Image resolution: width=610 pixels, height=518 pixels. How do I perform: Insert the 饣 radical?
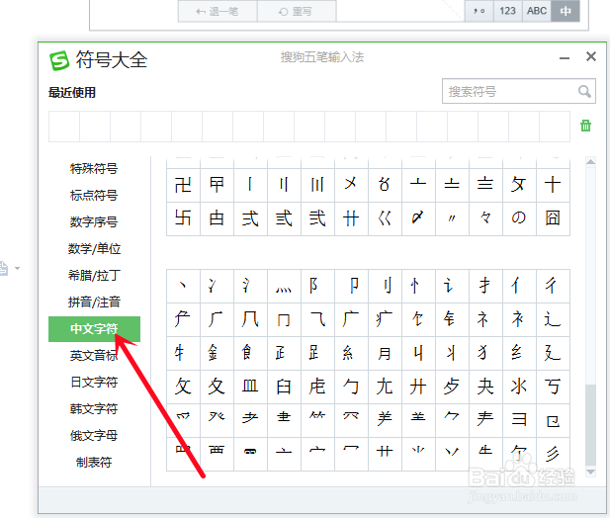pos(418,319)
